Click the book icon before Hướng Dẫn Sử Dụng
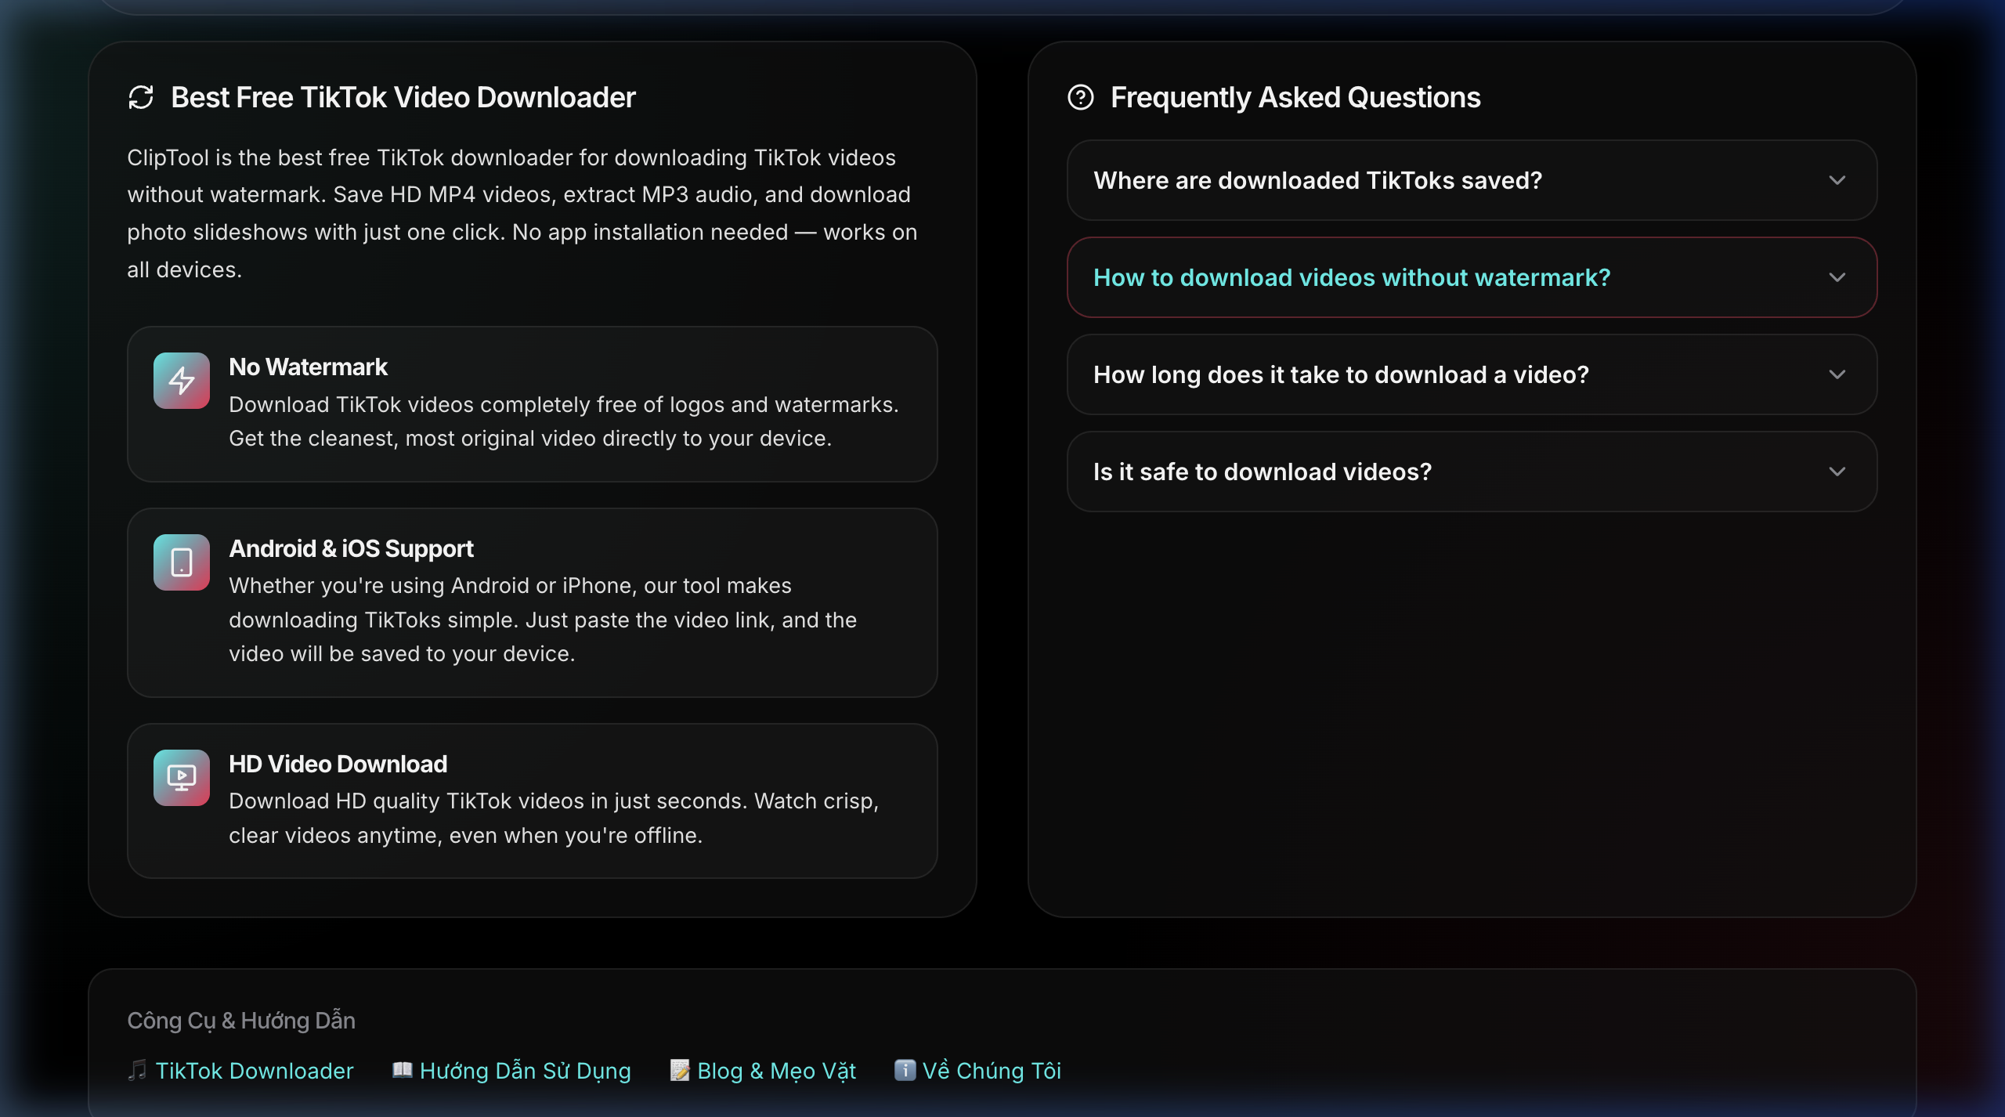This screenshot has width=2005, height=1117. [x=403, y=1070]
